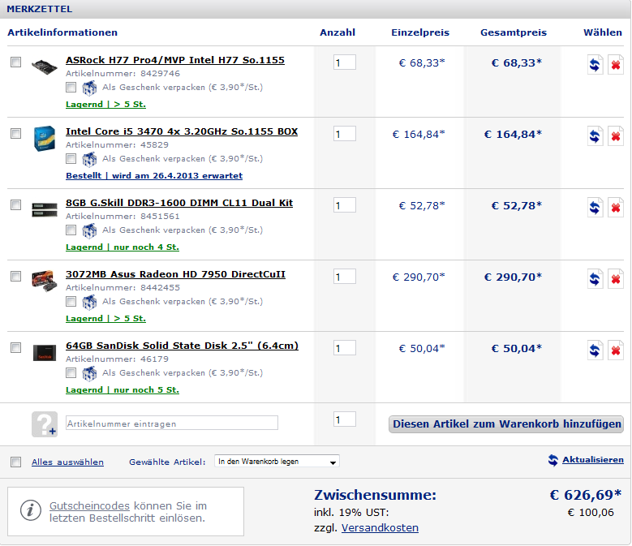Viewport: 632px width, 546px height.
Task: Delete 8GB G.Skill DDR3-1600 with red X
Action: coord(616,208)
